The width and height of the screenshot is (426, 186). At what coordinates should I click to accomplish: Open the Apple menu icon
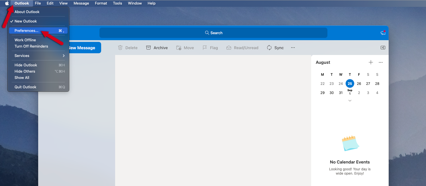(x=7, y=3)
